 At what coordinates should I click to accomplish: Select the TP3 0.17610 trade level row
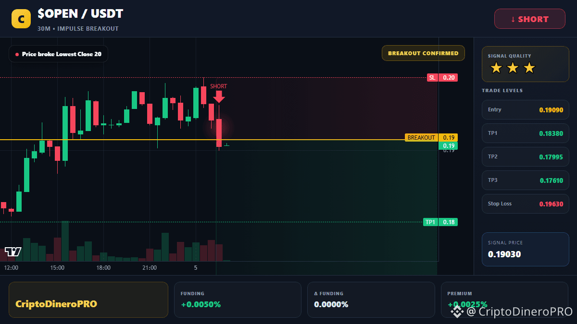(526, 180)
